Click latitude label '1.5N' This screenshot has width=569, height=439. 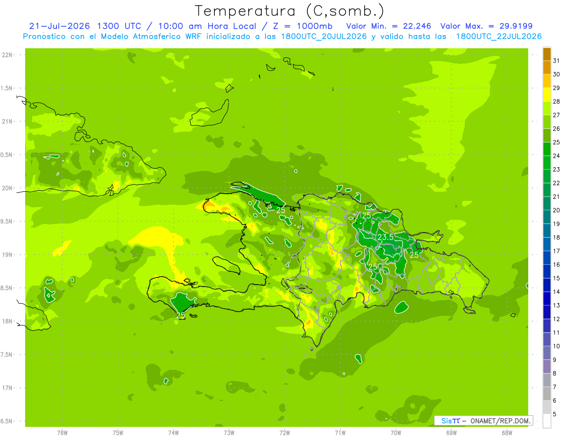[7, 88]
